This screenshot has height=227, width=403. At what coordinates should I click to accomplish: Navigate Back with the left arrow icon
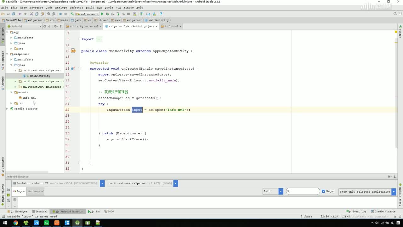(60, 14)
